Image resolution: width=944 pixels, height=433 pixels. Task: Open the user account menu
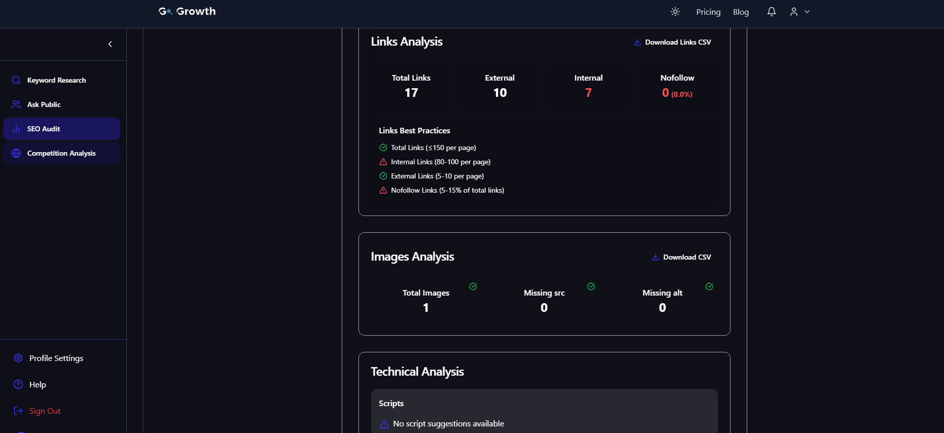(800, 12)
